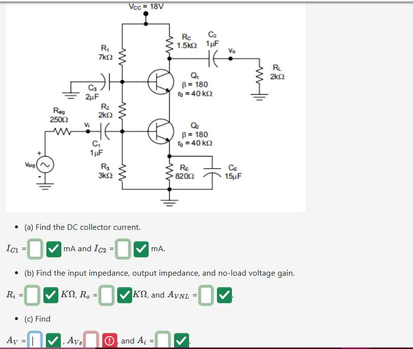Click the checkmark beside the AV answer box
The height and width of the screenshot is (349, 413).
point(52,341)
